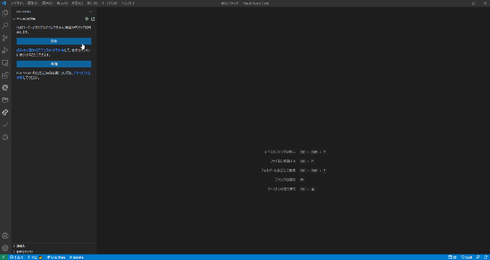Open the Source Control view
This screenshot has height=260, width=490.
point(5,38)
